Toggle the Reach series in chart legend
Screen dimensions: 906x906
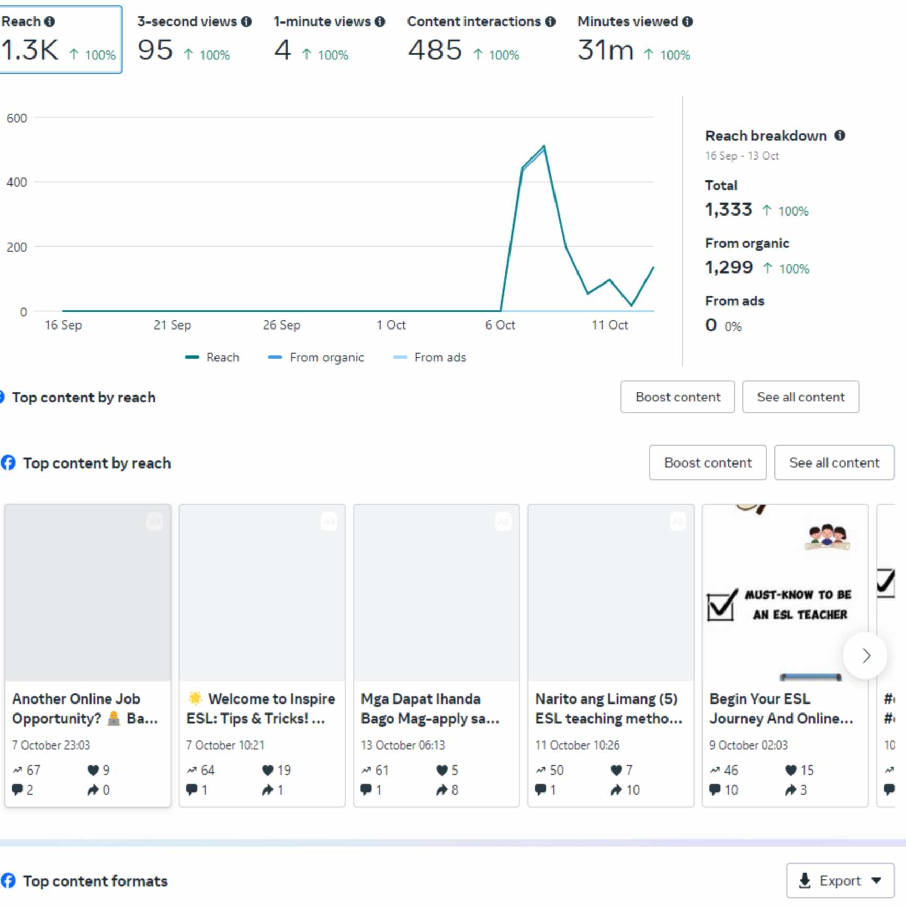[x=212, y=357]
